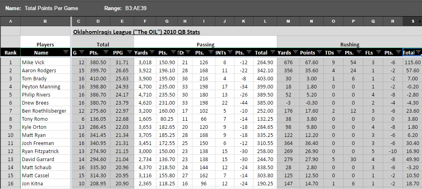Select the cell 'Tom Brady'

click(45, 78)
